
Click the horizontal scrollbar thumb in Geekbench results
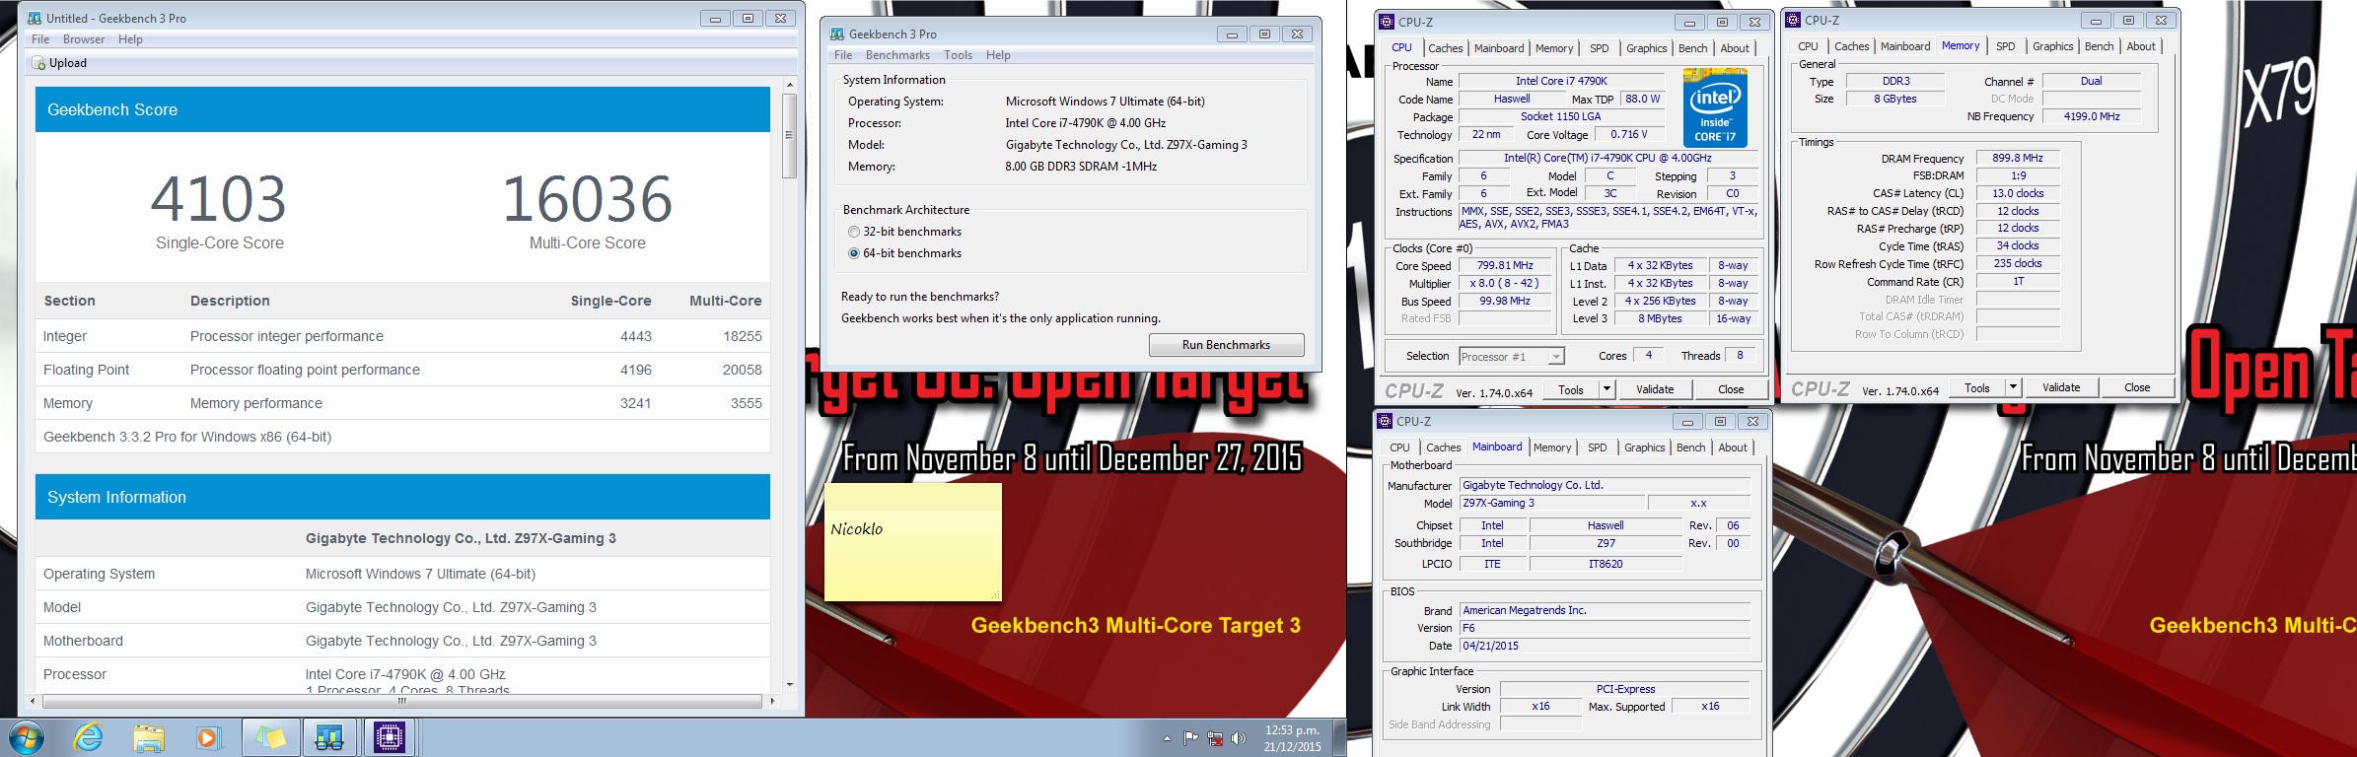402,701
